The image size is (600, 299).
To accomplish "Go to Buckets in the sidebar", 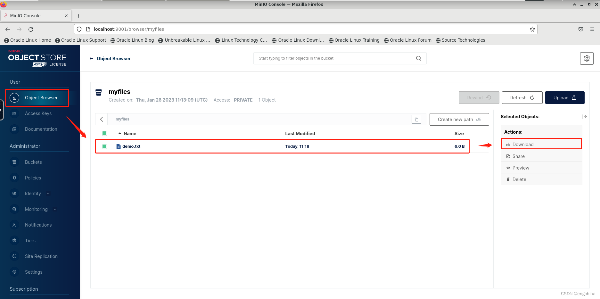I will (x=33, y=162).
